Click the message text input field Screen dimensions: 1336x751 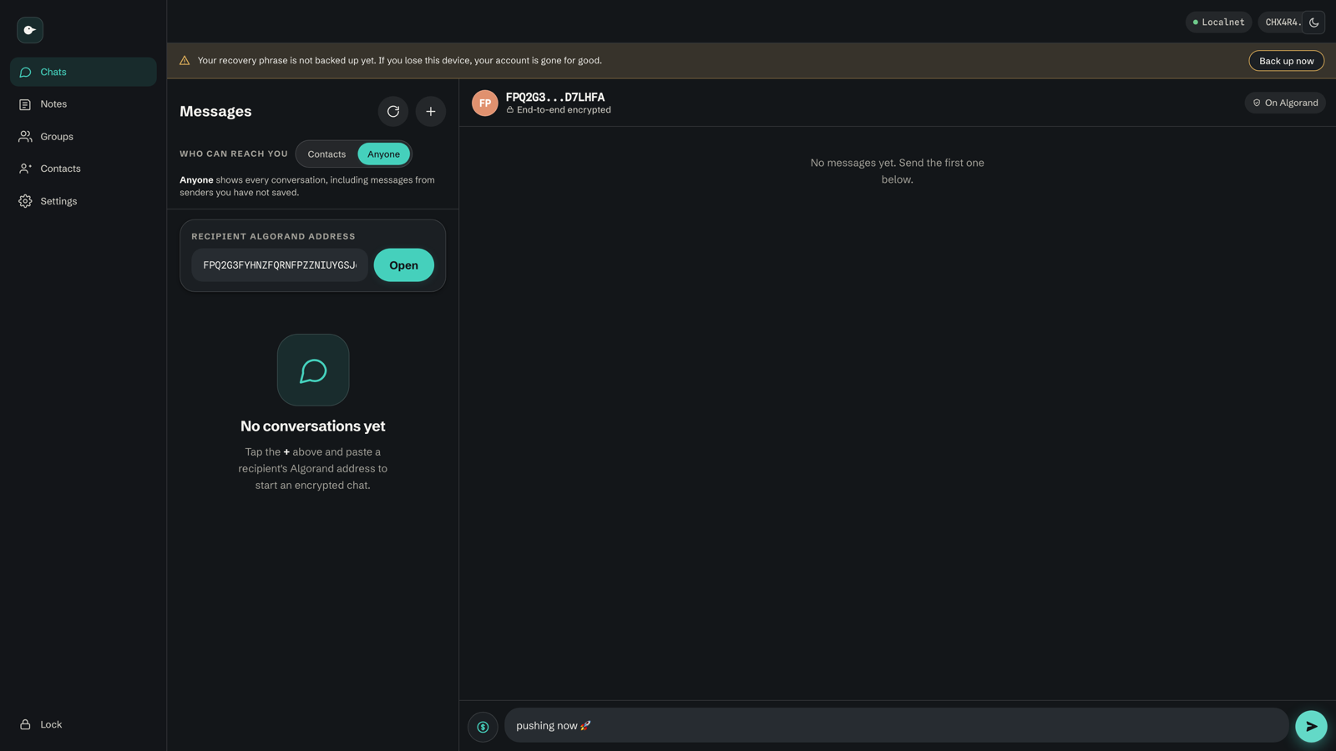[897, 726]
